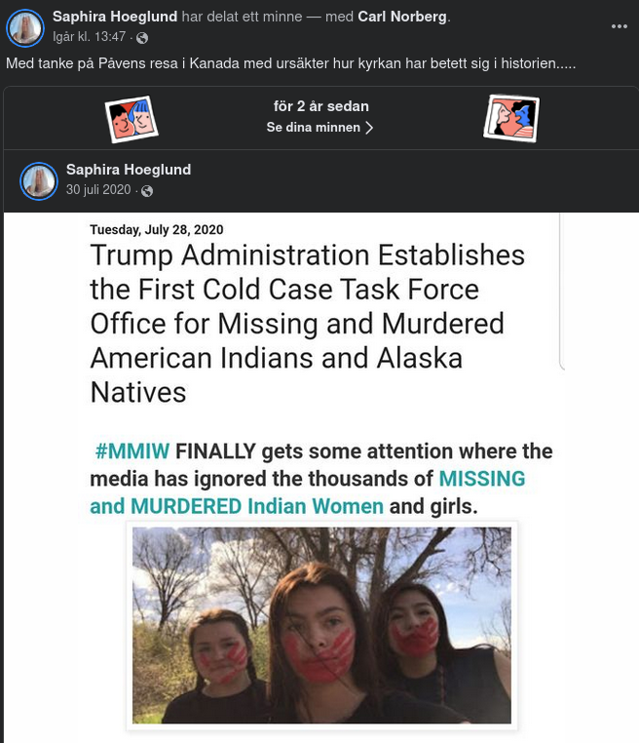
Task: Click the kissing couple memories illustration
Action: [511, 118]
